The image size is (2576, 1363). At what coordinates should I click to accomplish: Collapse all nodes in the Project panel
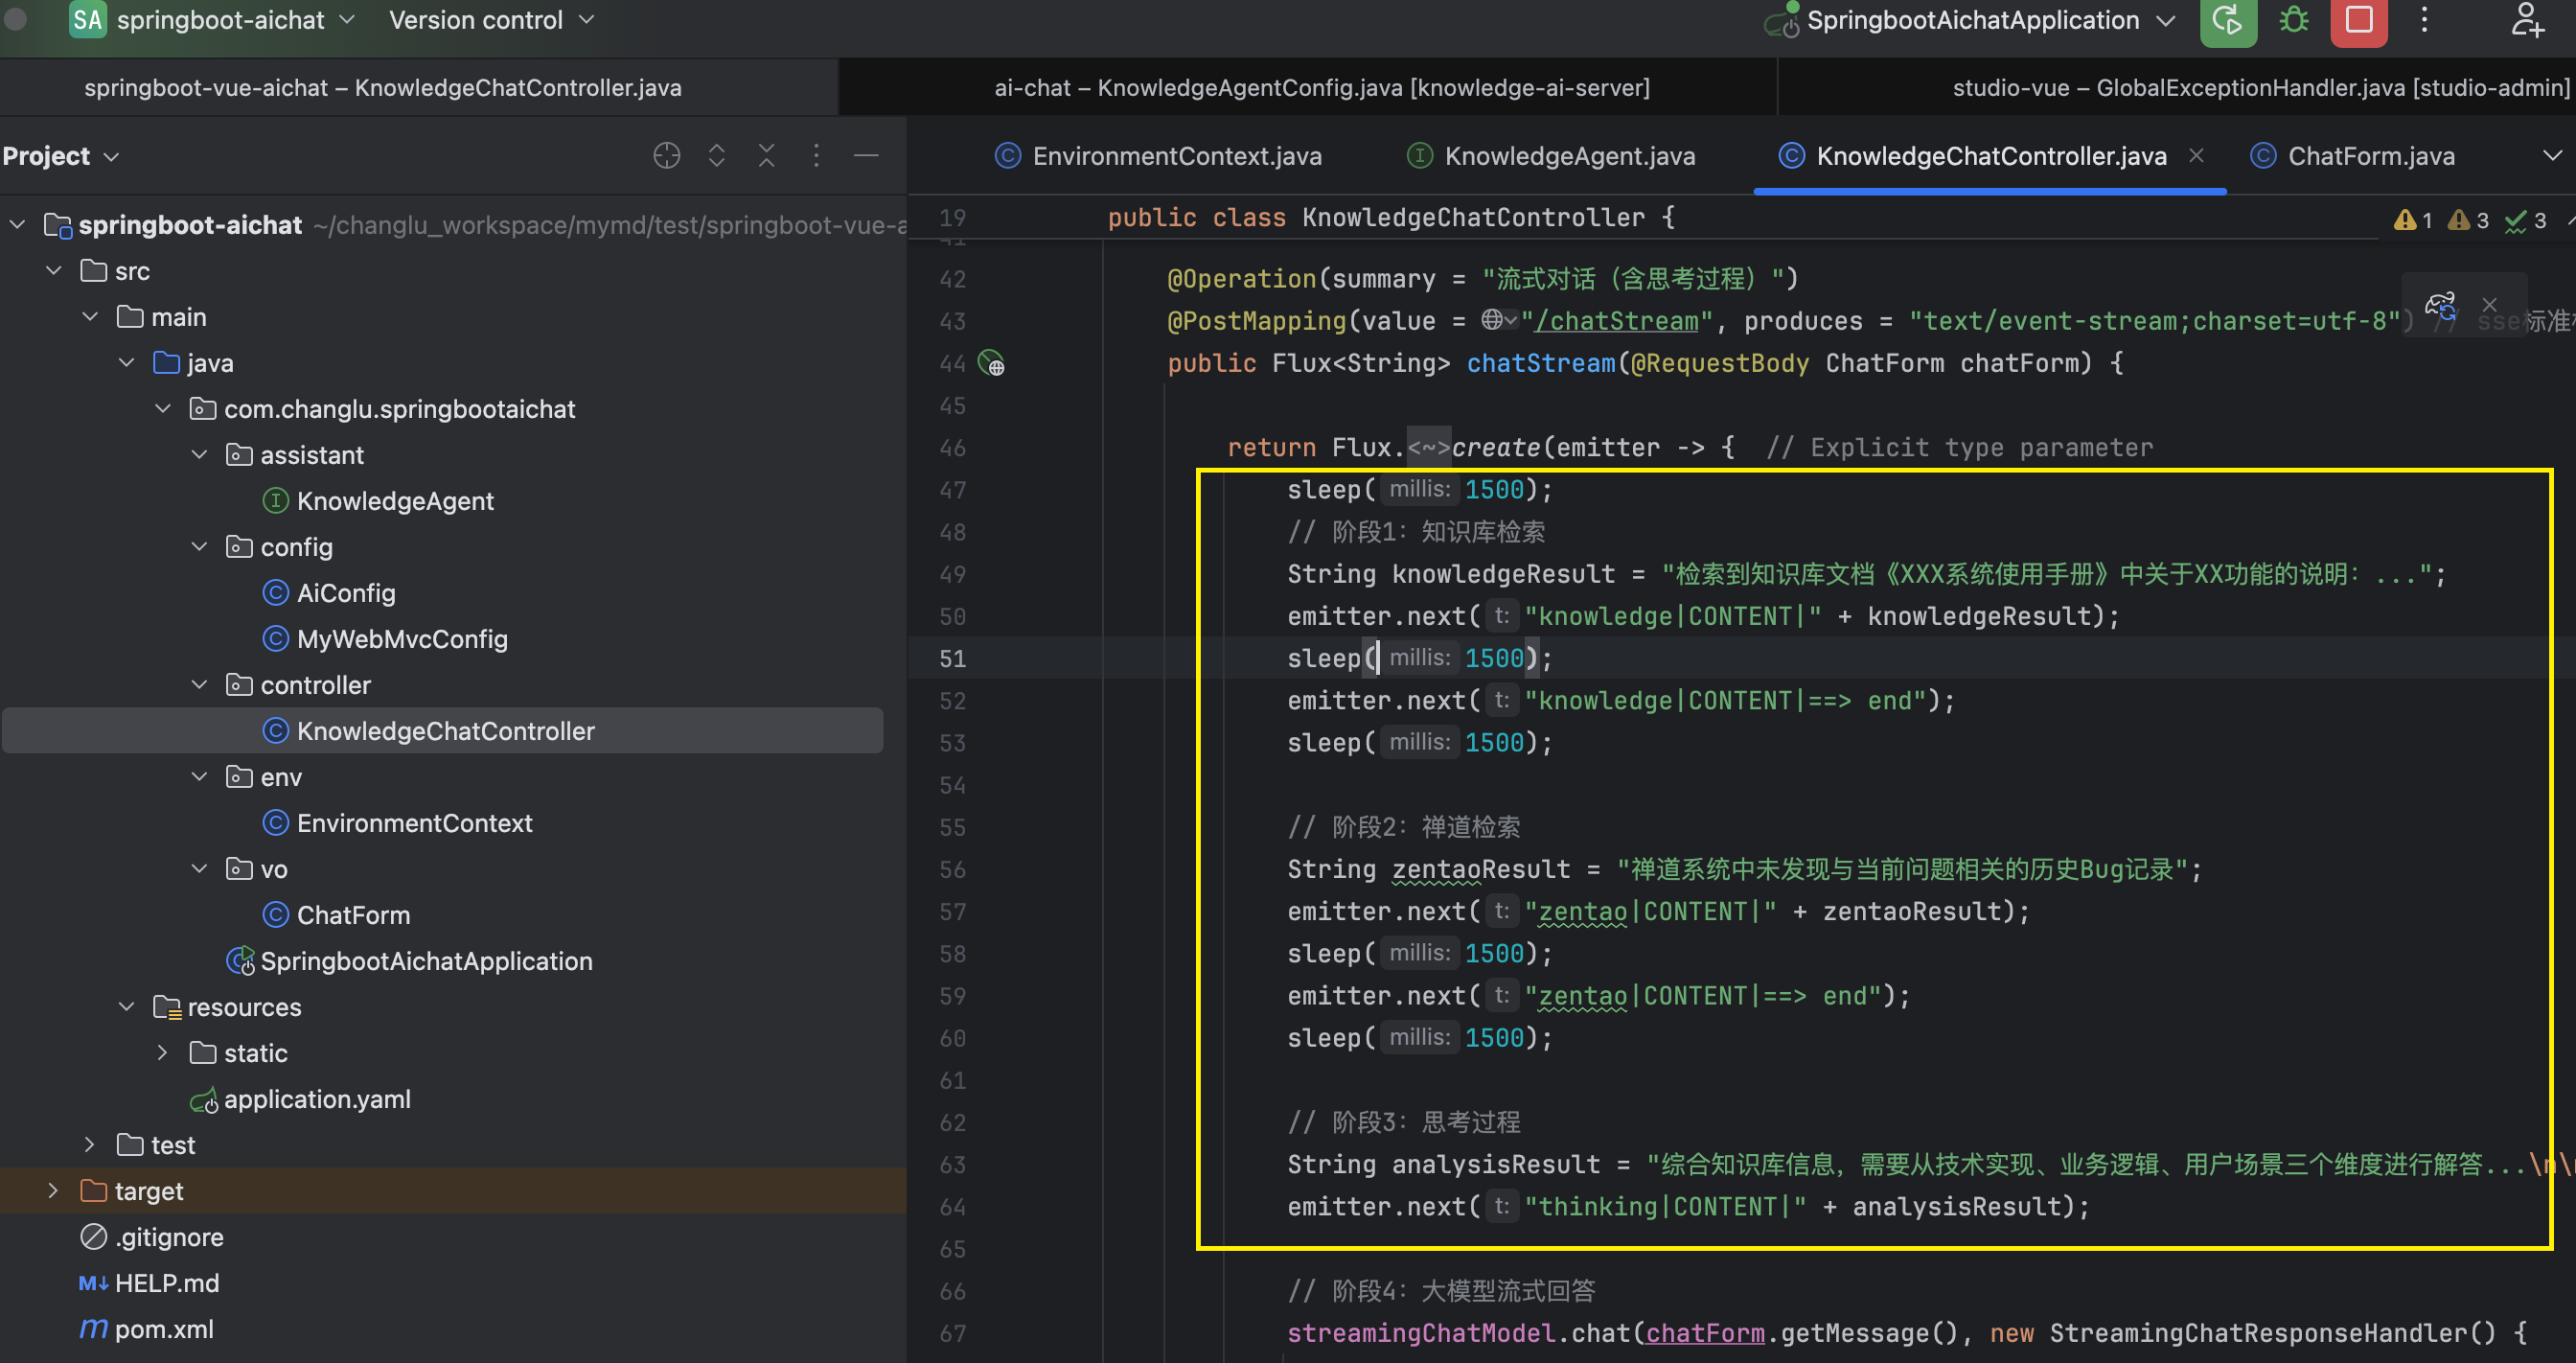click(x=766, y=156)
